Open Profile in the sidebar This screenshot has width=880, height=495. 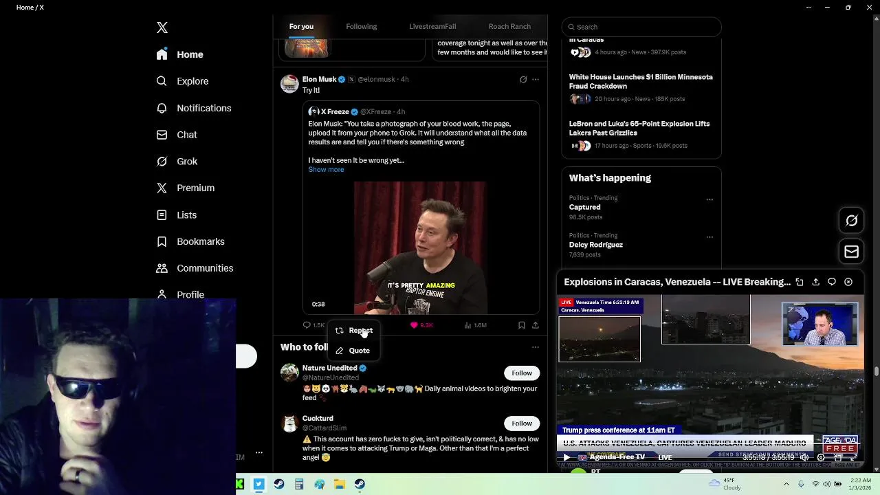click(180, 294)
